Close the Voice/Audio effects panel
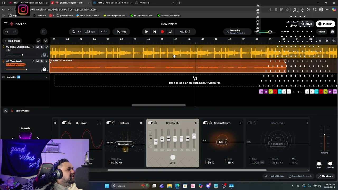Viewport: 338px width, 190px height. pyautogui.click(x=6, y=111)
